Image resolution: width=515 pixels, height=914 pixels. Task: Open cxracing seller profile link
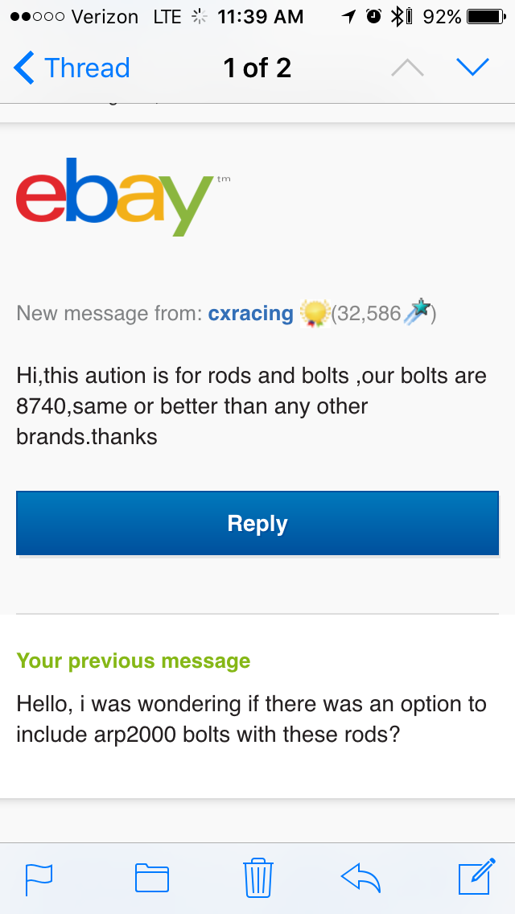(250, 313)
